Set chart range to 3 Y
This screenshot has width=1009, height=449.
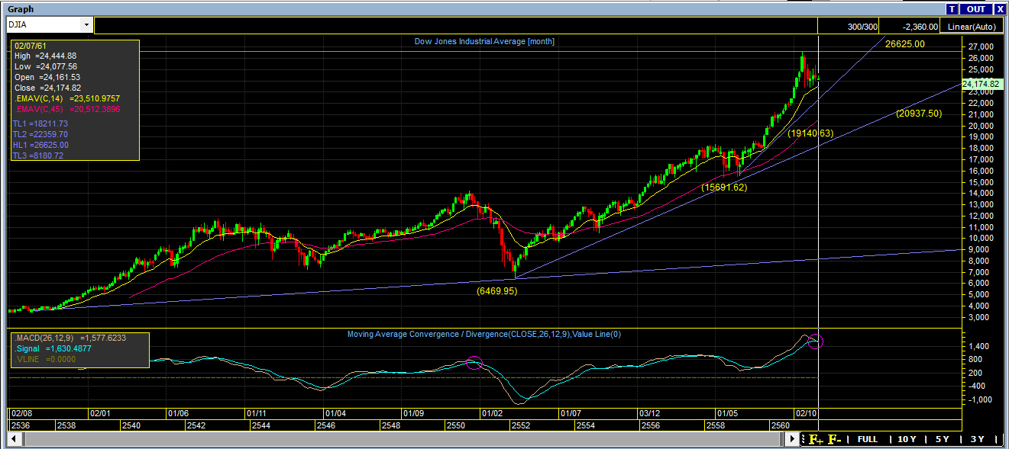click(977, 439)
